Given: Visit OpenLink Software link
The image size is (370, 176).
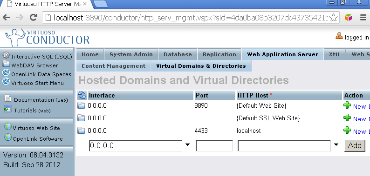Looking at the screenshot, I should click(38, 138).
